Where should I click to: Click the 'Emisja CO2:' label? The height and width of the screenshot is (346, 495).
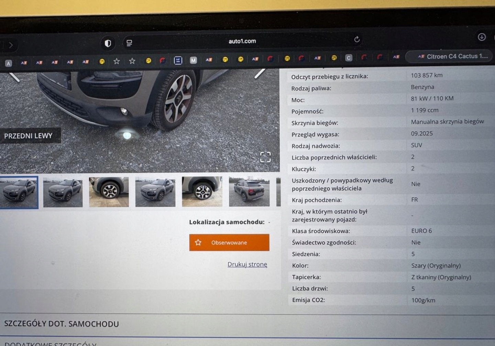click(x=308, y=300)
